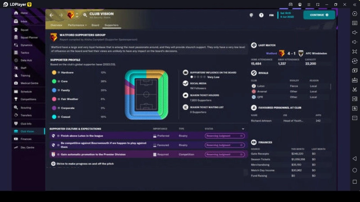Click LDPlayer volume up icon
Image resolution: width=360 pixels, height=202 pixels.
355,33
